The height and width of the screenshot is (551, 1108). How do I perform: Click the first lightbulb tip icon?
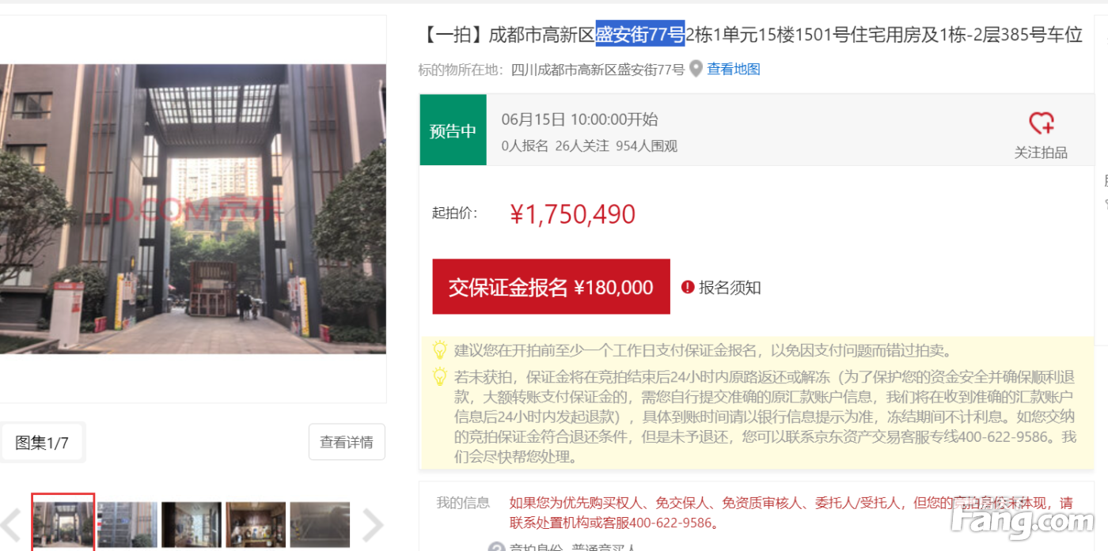[x=439, y=349]
